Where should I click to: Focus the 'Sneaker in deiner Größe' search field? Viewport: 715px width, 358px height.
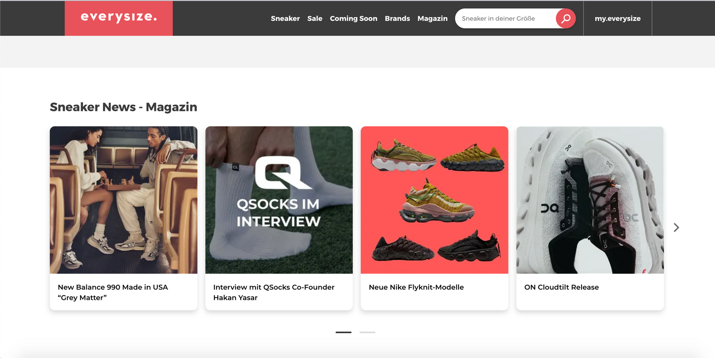point(504,19)
